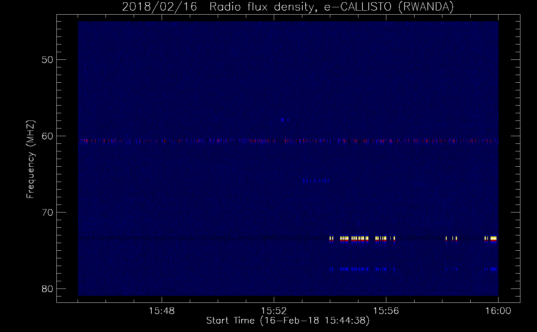
Task: Click the "Frequency (MHZ)" axis label
Action: [31, 159]
